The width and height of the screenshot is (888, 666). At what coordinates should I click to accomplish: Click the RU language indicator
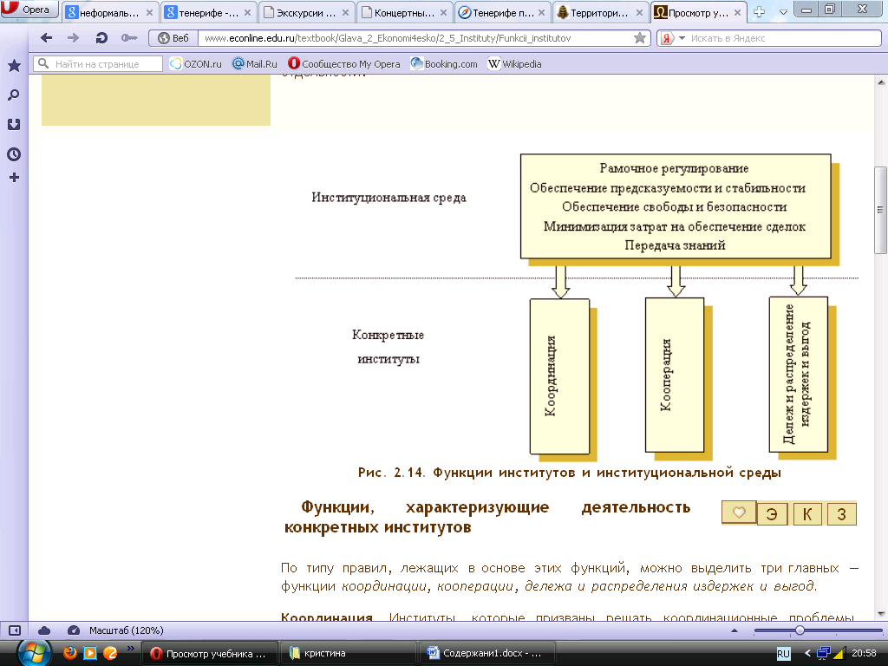[x=783, y=654]
